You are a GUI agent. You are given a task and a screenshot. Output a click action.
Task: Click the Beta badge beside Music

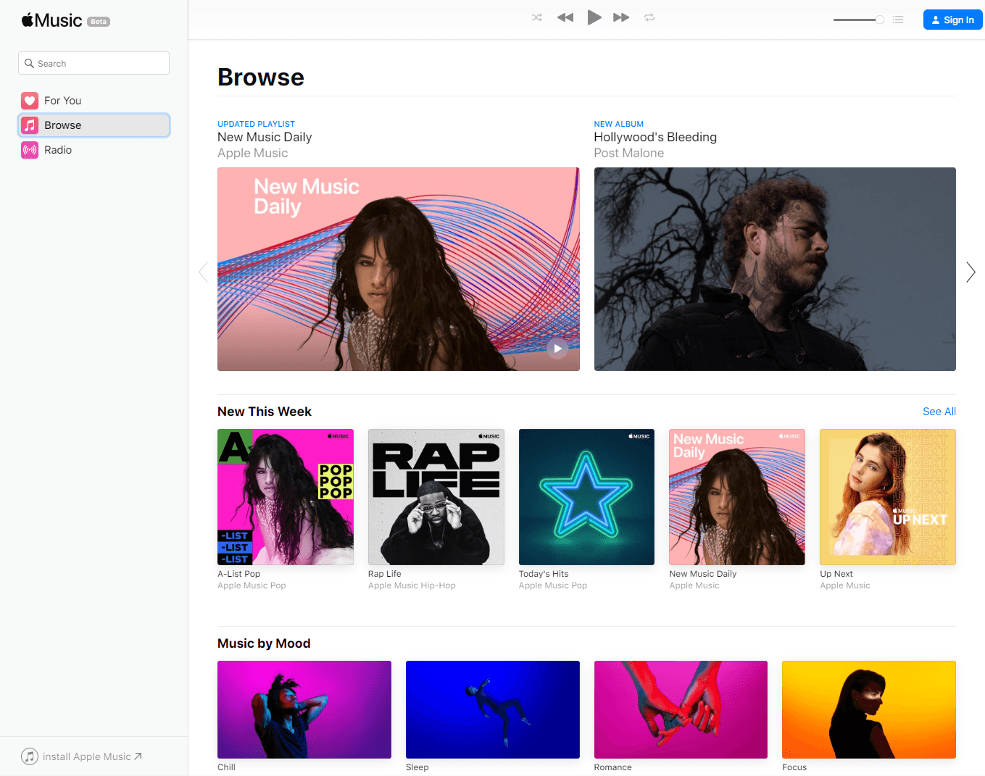(x=99, y=22)
